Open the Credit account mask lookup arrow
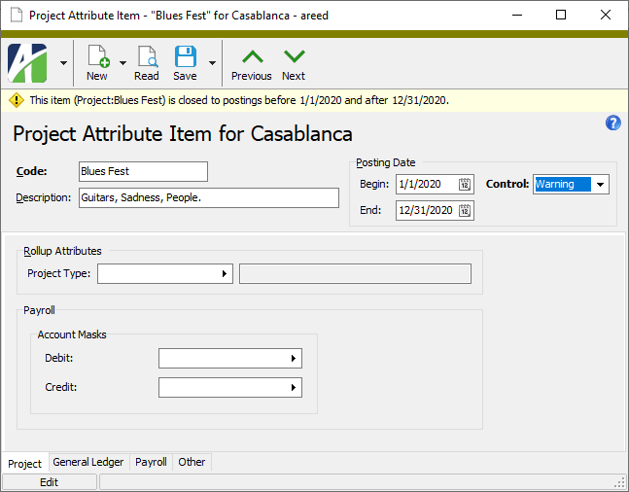This screenshot has width=629, height=492. tap(294, 388)
